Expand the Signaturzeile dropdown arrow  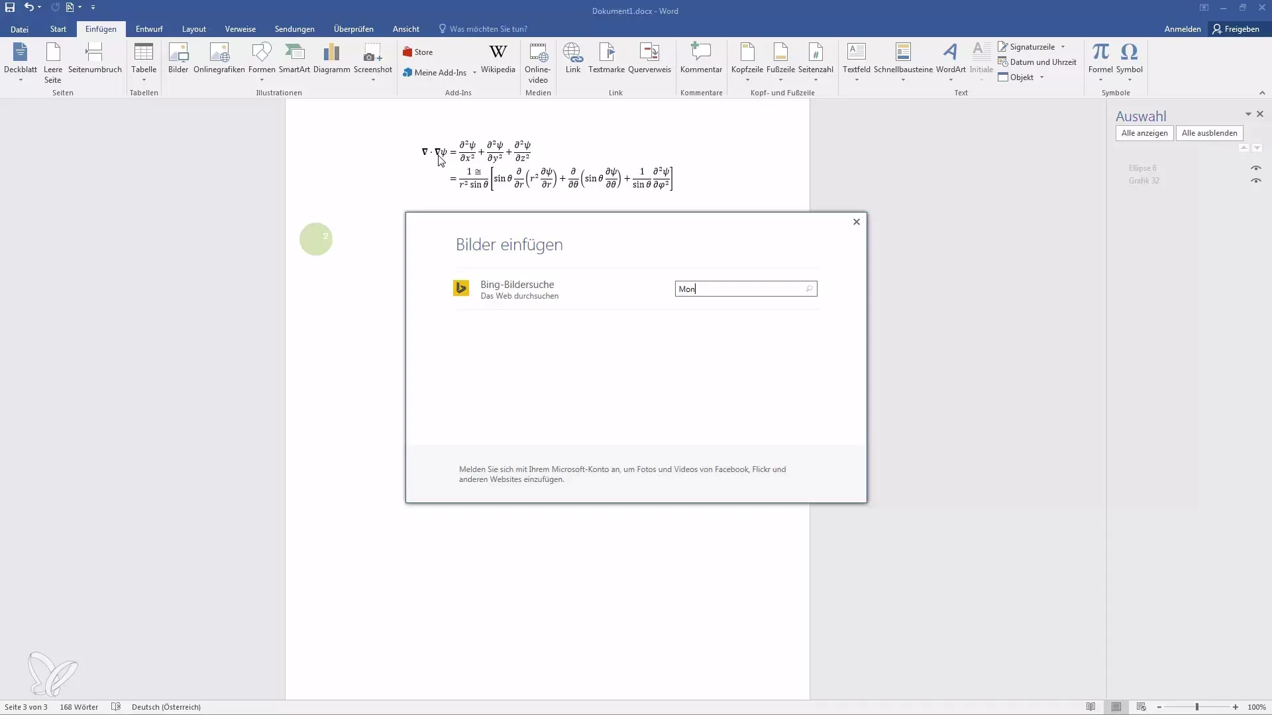[x=1063, y=47]
